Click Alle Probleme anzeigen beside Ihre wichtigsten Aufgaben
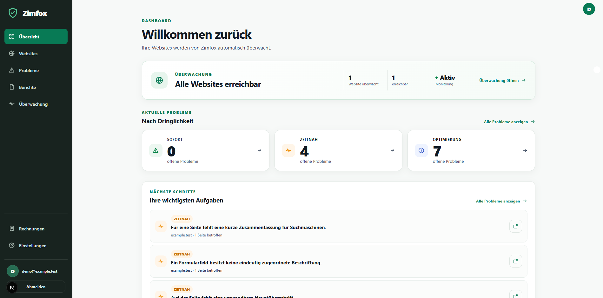The width and height of the screenshot is (603, 298). click(x=501, y=201)
